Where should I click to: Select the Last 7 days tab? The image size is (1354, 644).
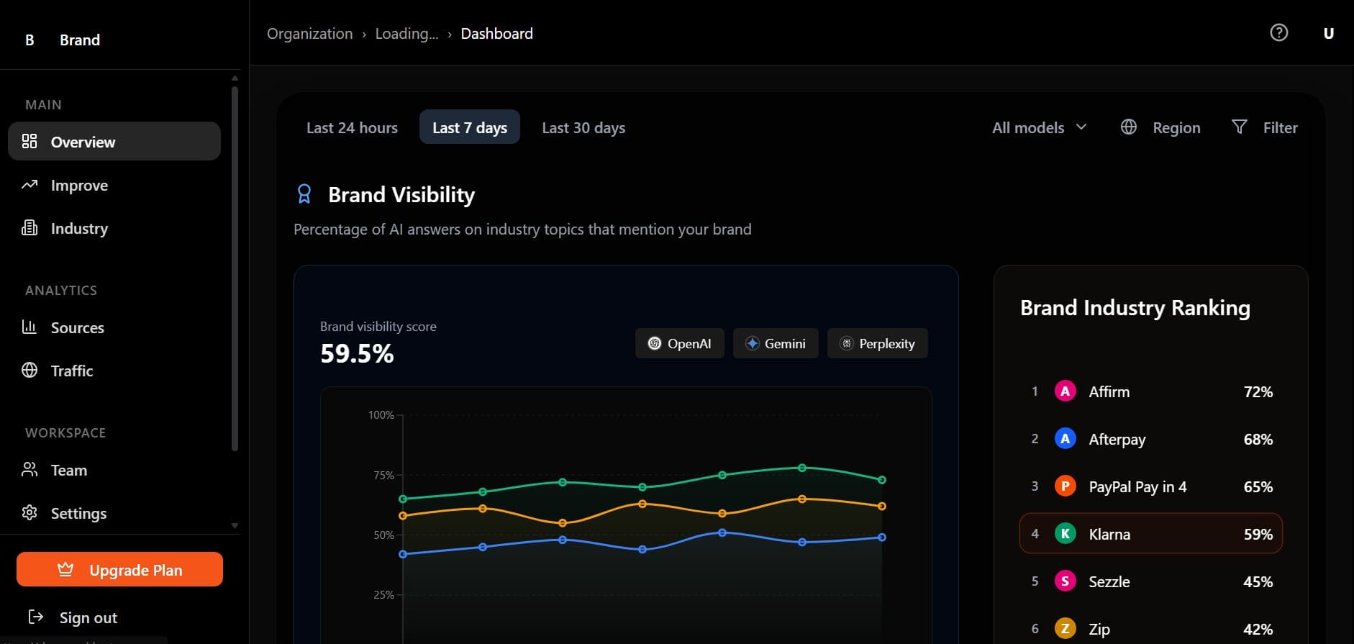(469, 127)
